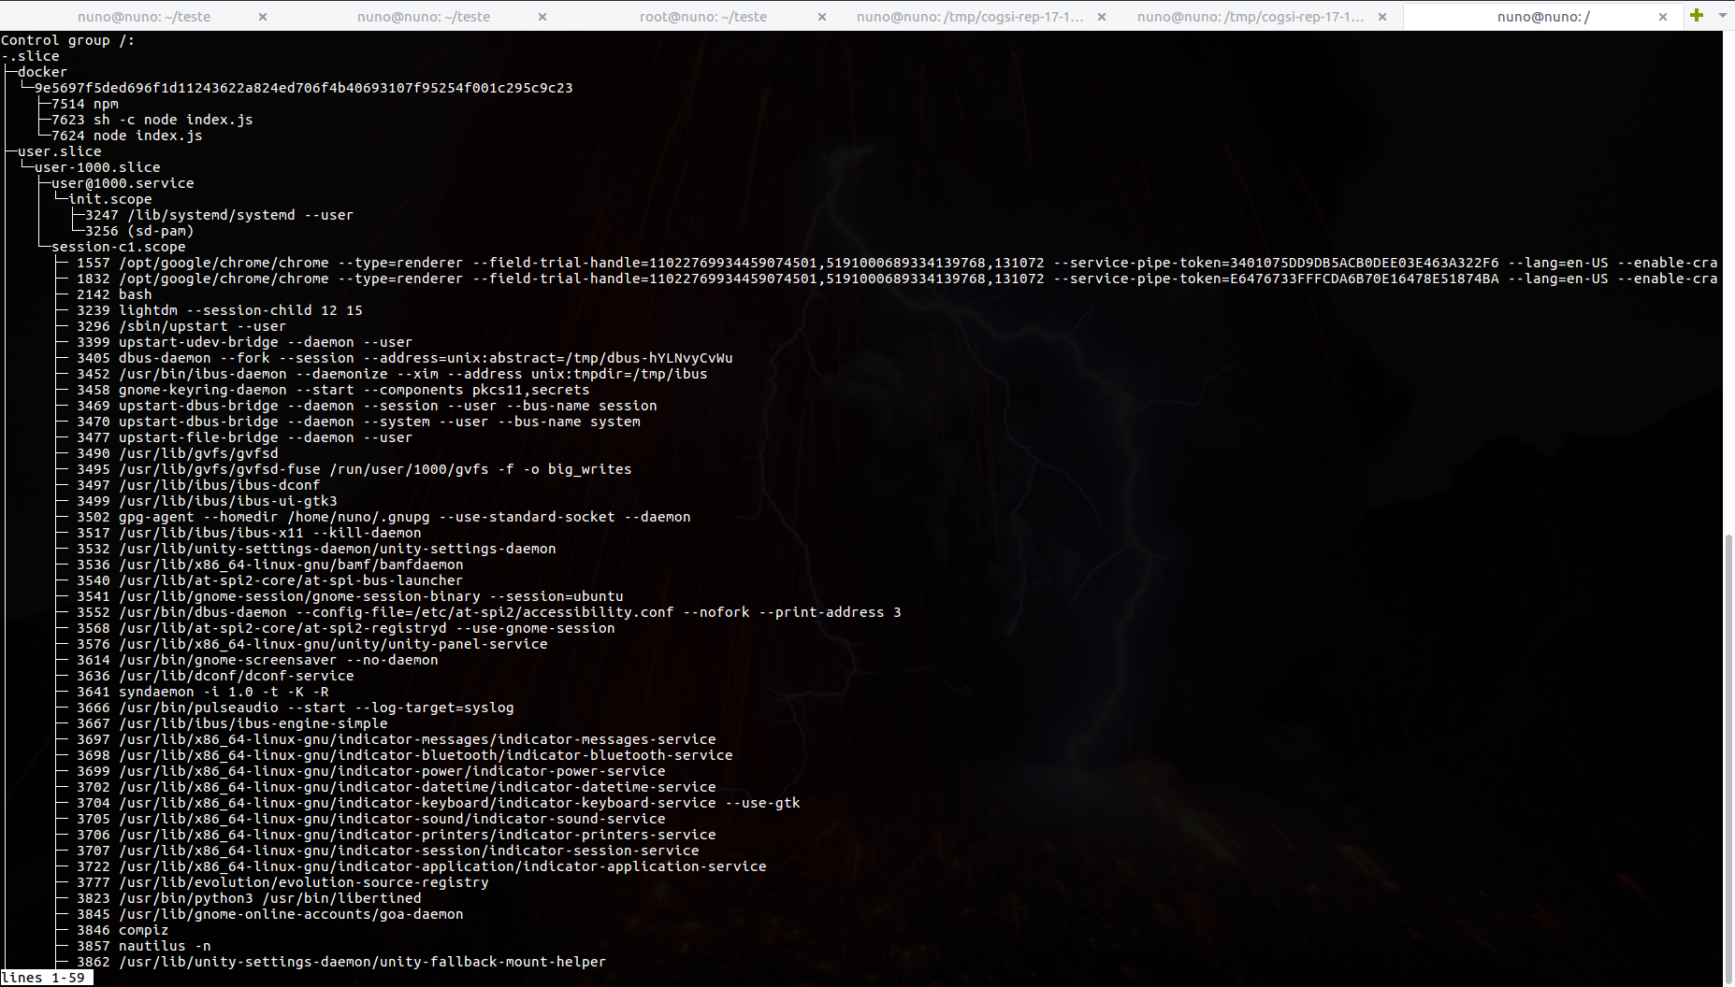Screen dimensions: 1735x987
Task: Click the docker container ID line
Action: click(303, 88)
